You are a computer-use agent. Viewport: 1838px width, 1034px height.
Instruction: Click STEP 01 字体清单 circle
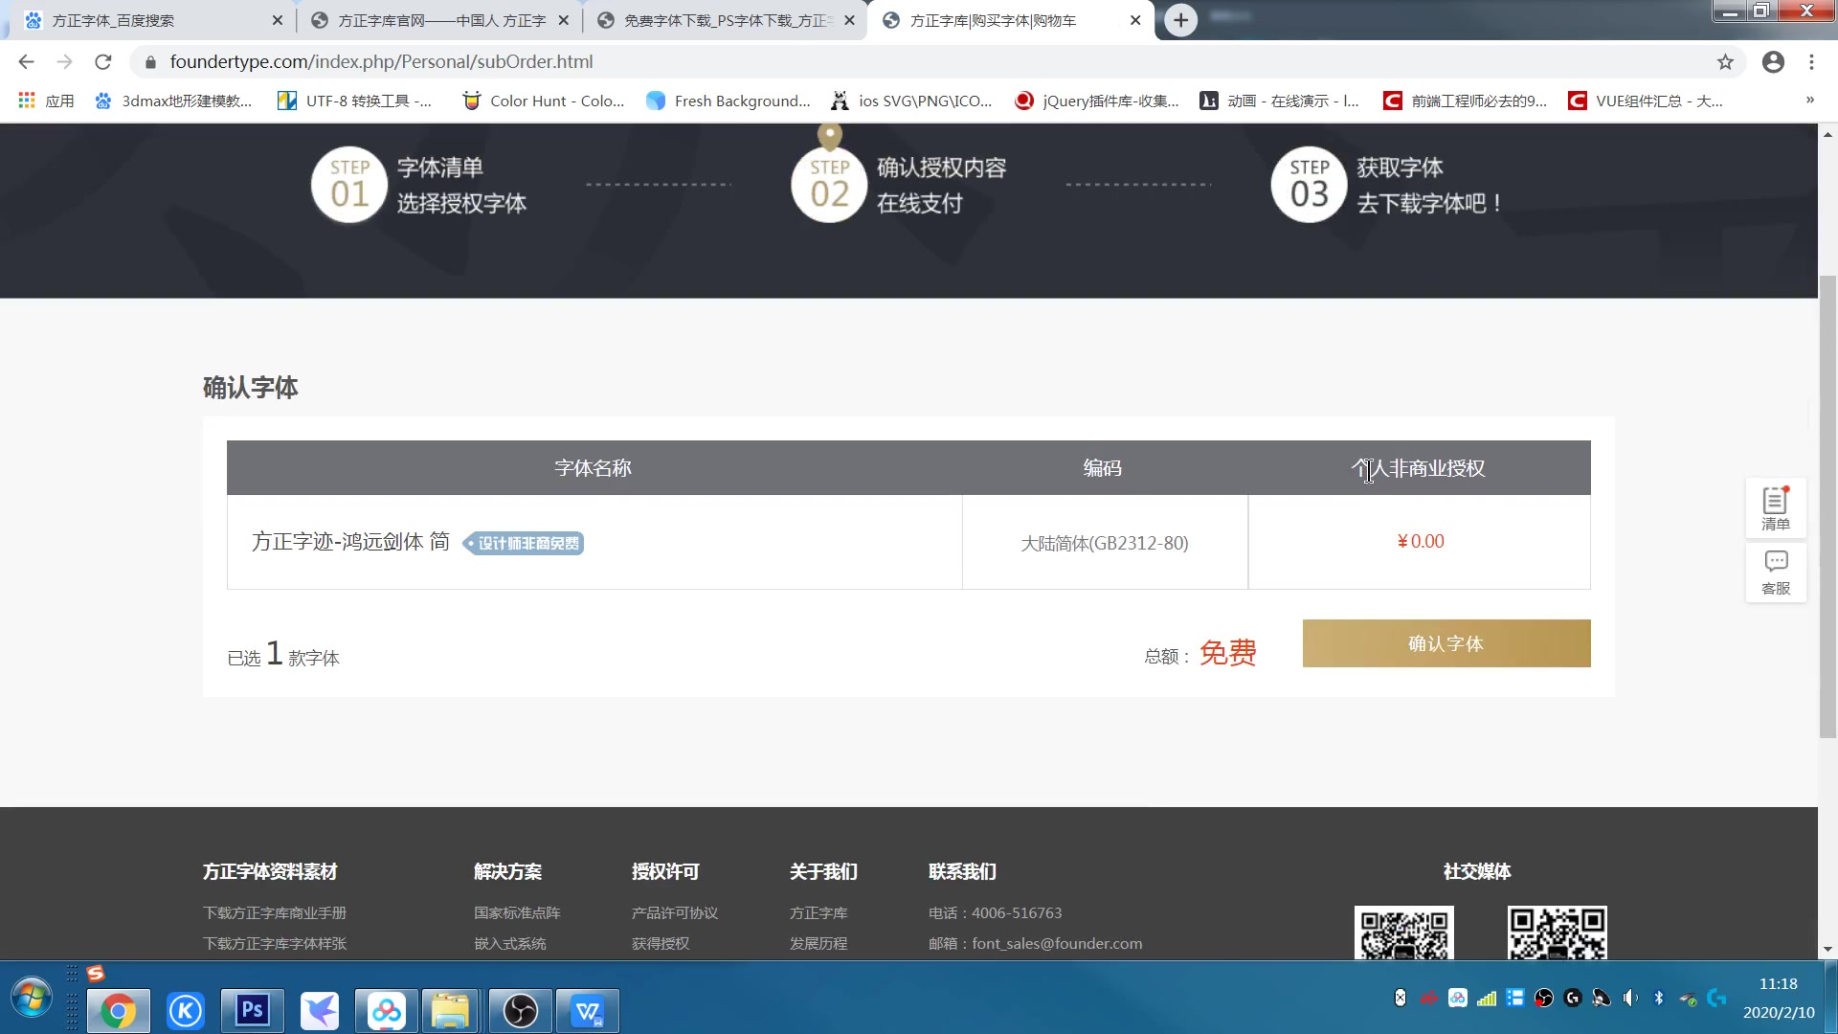click(349, 184)
